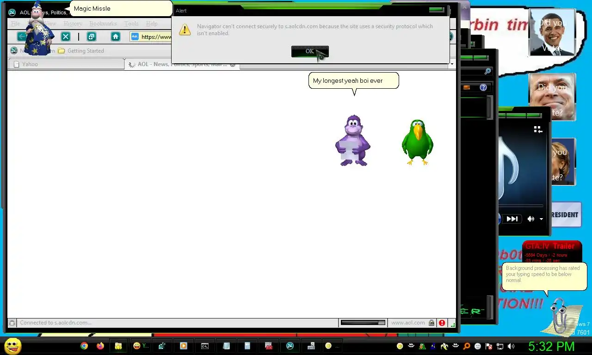Click the blue help icon in background window
The height and width of the screenshot is (355, 592).
click(483, 87)
